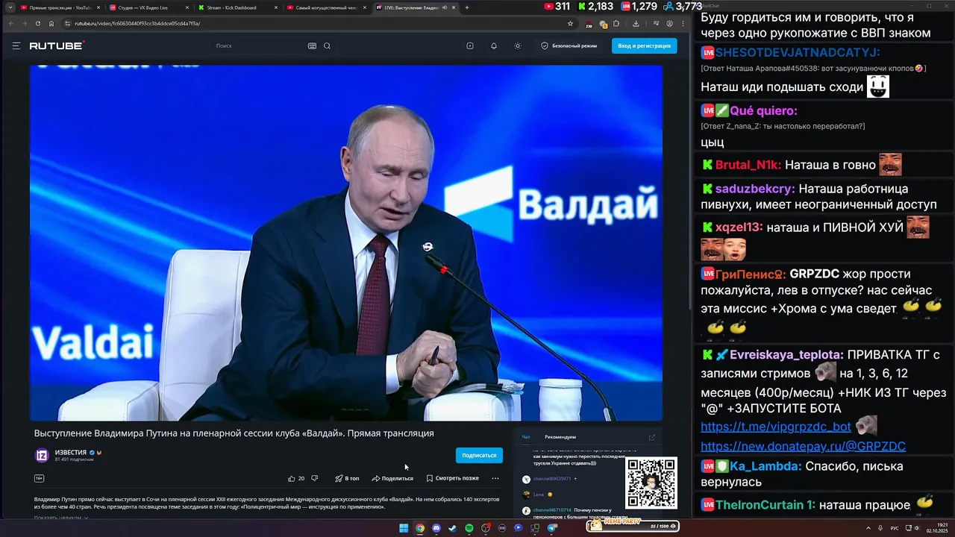955x537 pixels.
Task: Like the video with thumbs up
Action: click(x=292, y=478)
